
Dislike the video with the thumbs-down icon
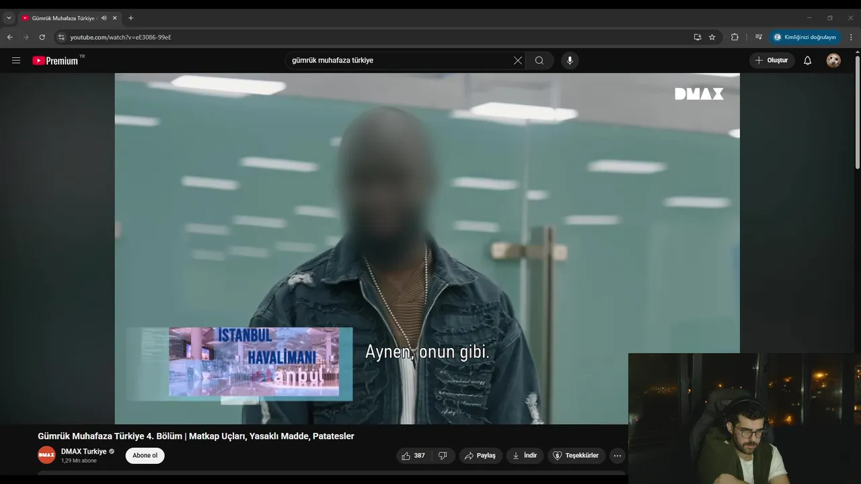point(443,456)
